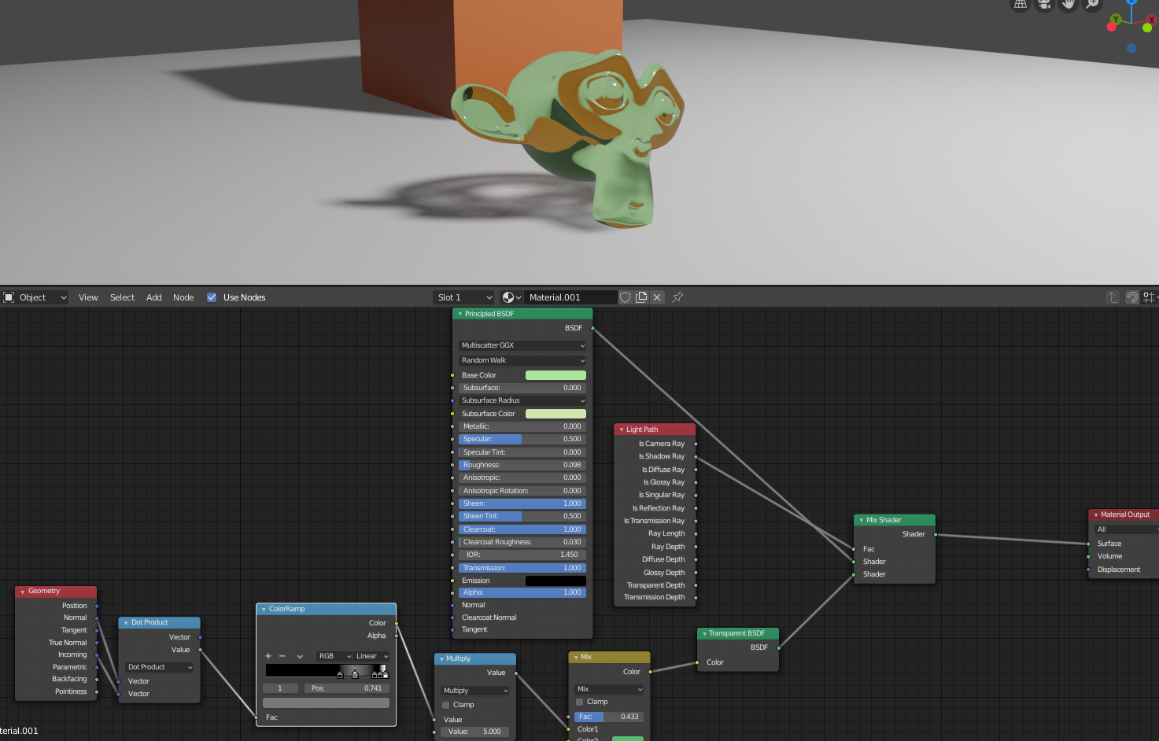Collapse the Principled BSDF node
1159x741 pixels.
pos(460,314)
